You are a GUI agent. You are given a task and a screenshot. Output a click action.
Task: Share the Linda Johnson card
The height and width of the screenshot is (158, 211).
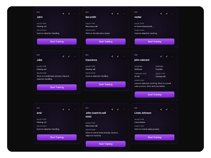[x=161, y=109]
